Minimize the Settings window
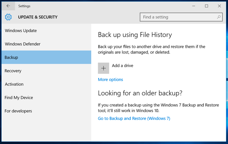 pos(194,6)
